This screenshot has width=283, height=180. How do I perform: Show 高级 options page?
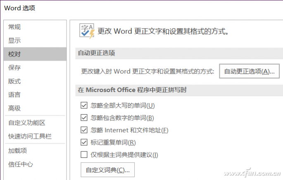(x=14, y=108)
